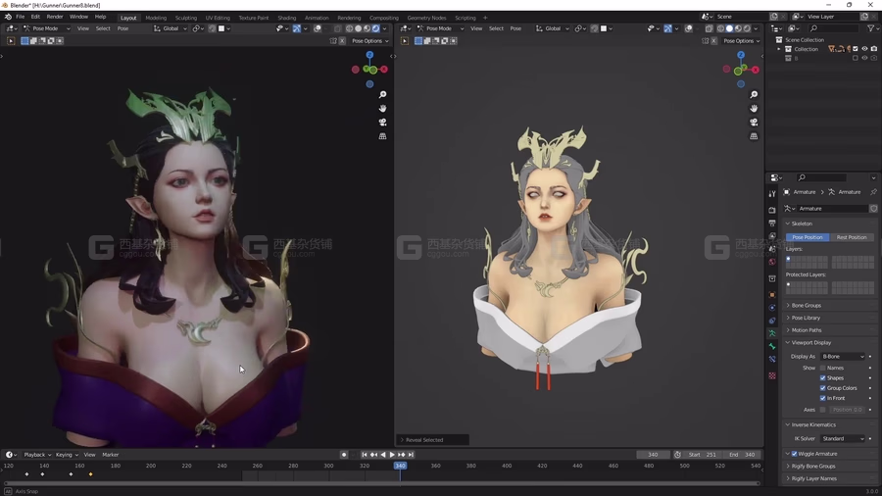Enable the Names show checkbox
Screen dimensions: 882x496
pos(823,368)
